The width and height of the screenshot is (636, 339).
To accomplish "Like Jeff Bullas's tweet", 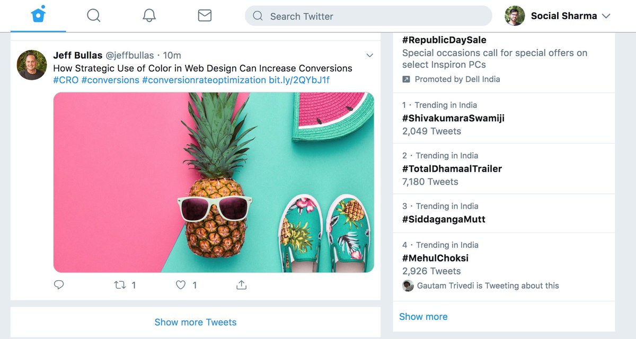I will (x=181, y=284).
